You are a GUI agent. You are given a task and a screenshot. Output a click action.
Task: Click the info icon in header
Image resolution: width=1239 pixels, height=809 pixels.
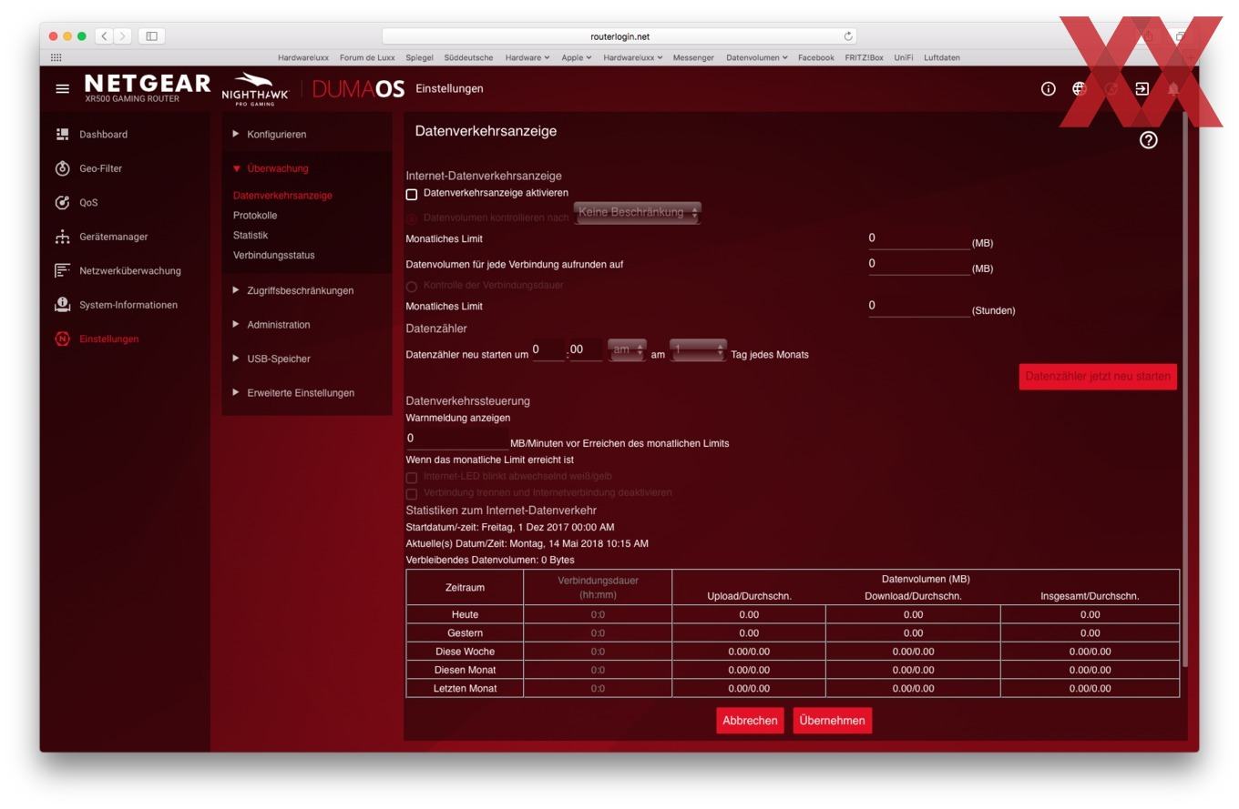pyautogui.click(x=1049, y=88)
